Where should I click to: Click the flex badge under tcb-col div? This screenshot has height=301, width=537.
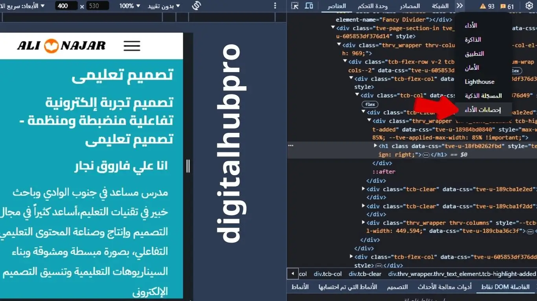tap(370, 104)
